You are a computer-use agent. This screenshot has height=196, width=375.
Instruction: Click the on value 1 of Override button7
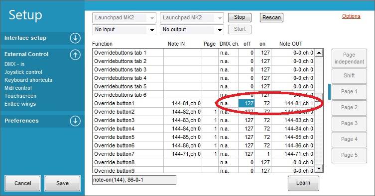point(263,154)
